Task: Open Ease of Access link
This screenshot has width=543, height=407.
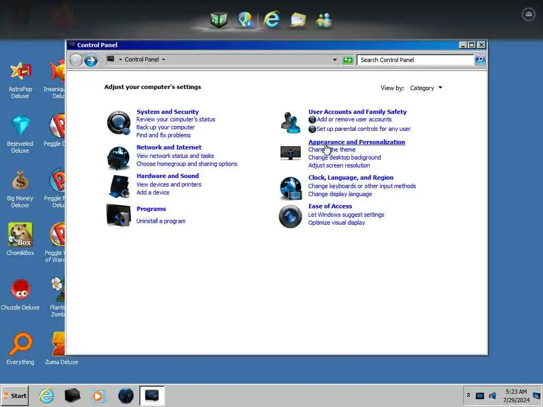Action: point(330,206)
